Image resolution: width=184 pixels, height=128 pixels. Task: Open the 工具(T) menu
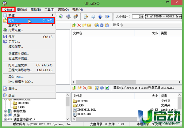[x=49, y=9]
